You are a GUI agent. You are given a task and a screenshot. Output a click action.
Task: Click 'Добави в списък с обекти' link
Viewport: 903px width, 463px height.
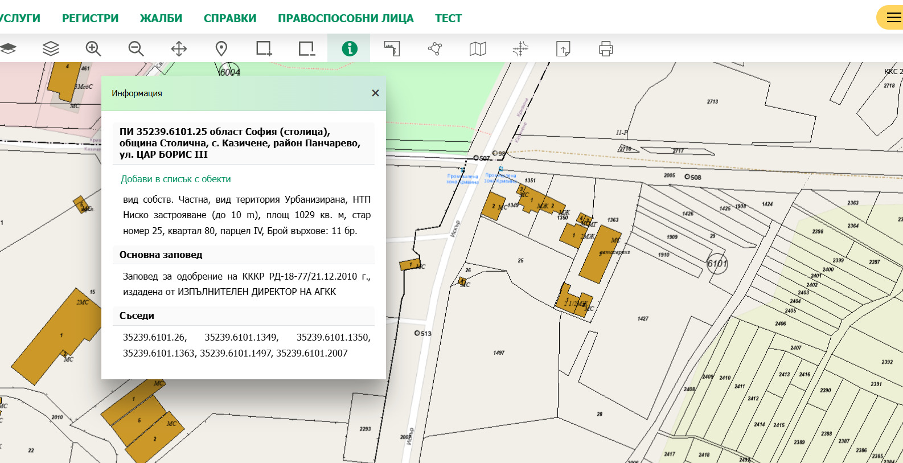175,179
